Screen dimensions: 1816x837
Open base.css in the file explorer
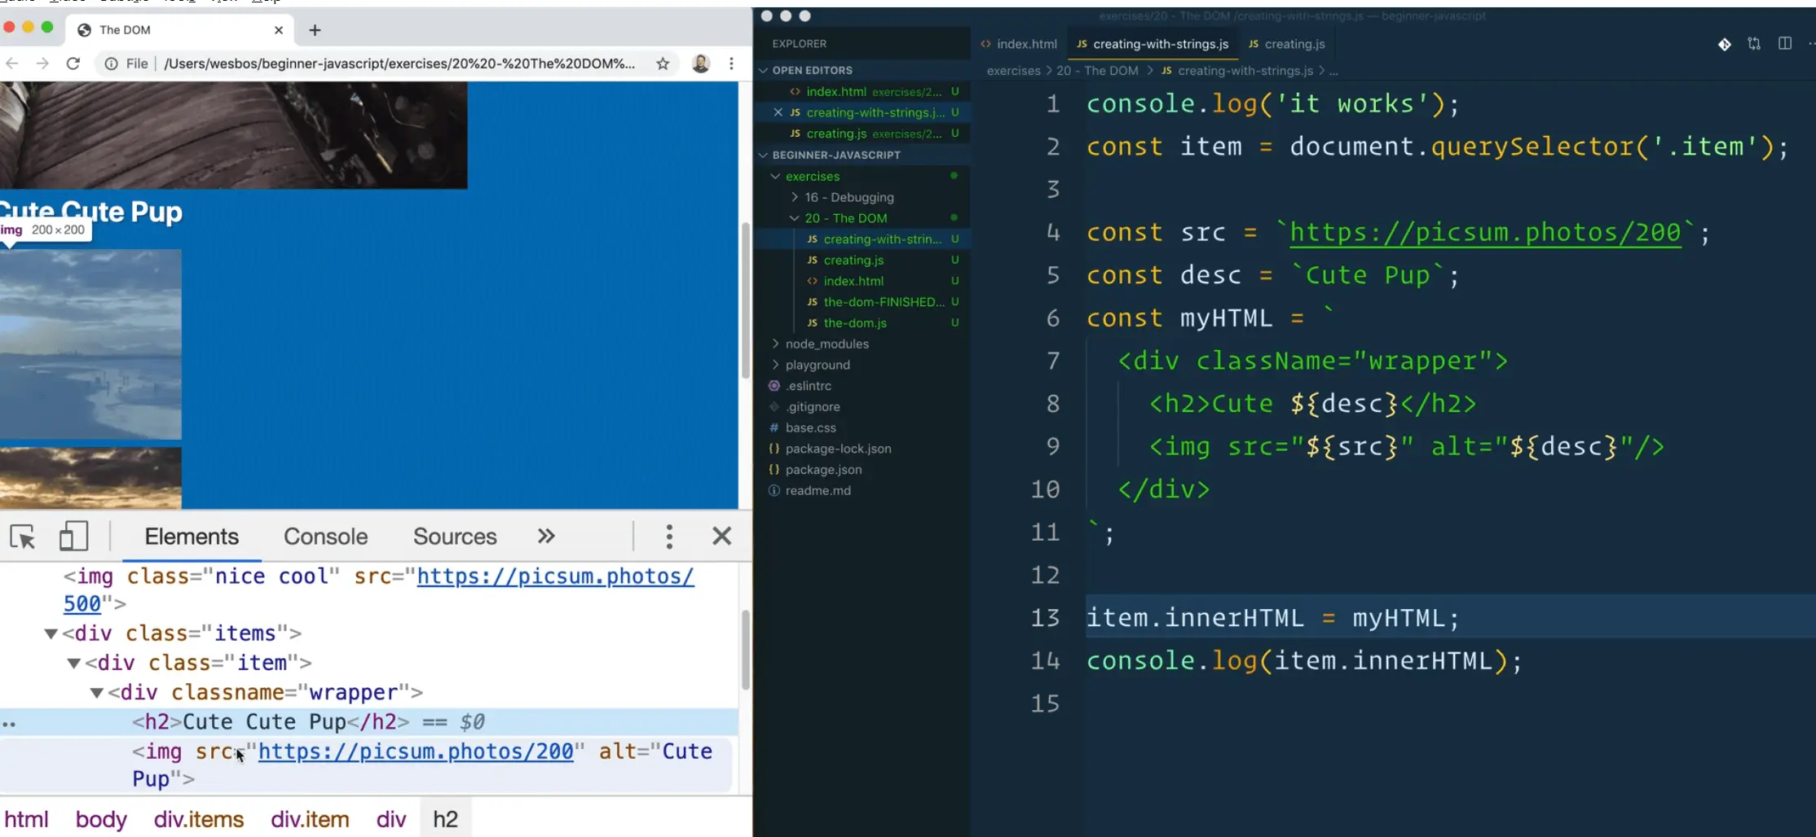pos(810,427)
